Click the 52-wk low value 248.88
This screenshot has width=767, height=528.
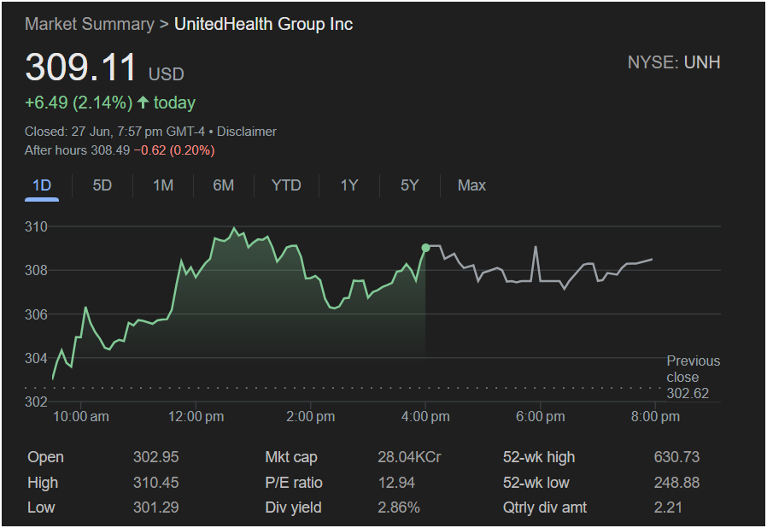(676, 483)
